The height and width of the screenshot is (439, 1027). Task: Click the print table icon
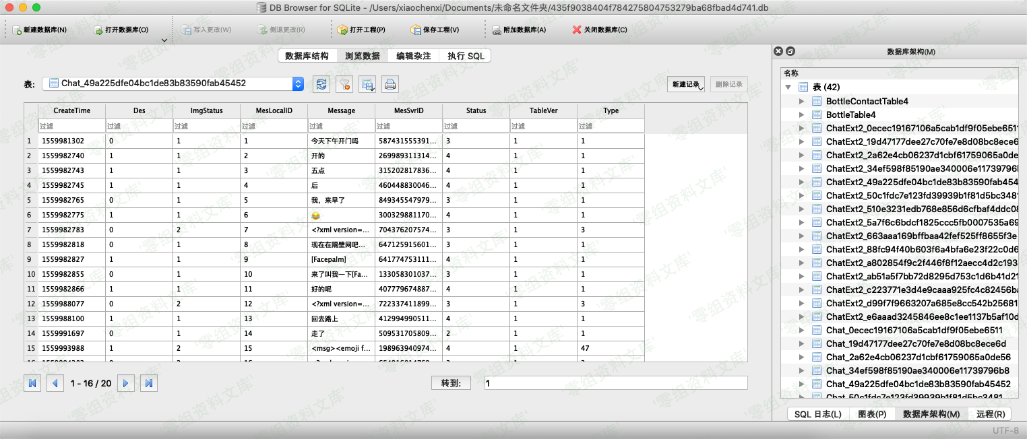[390, 84]
